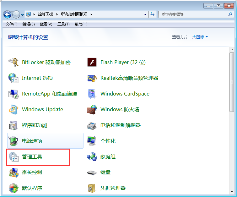This screenshot has width=237, height=197.
Task: Open the 凭据管理器 text link
Action: (x=113, y=188)
